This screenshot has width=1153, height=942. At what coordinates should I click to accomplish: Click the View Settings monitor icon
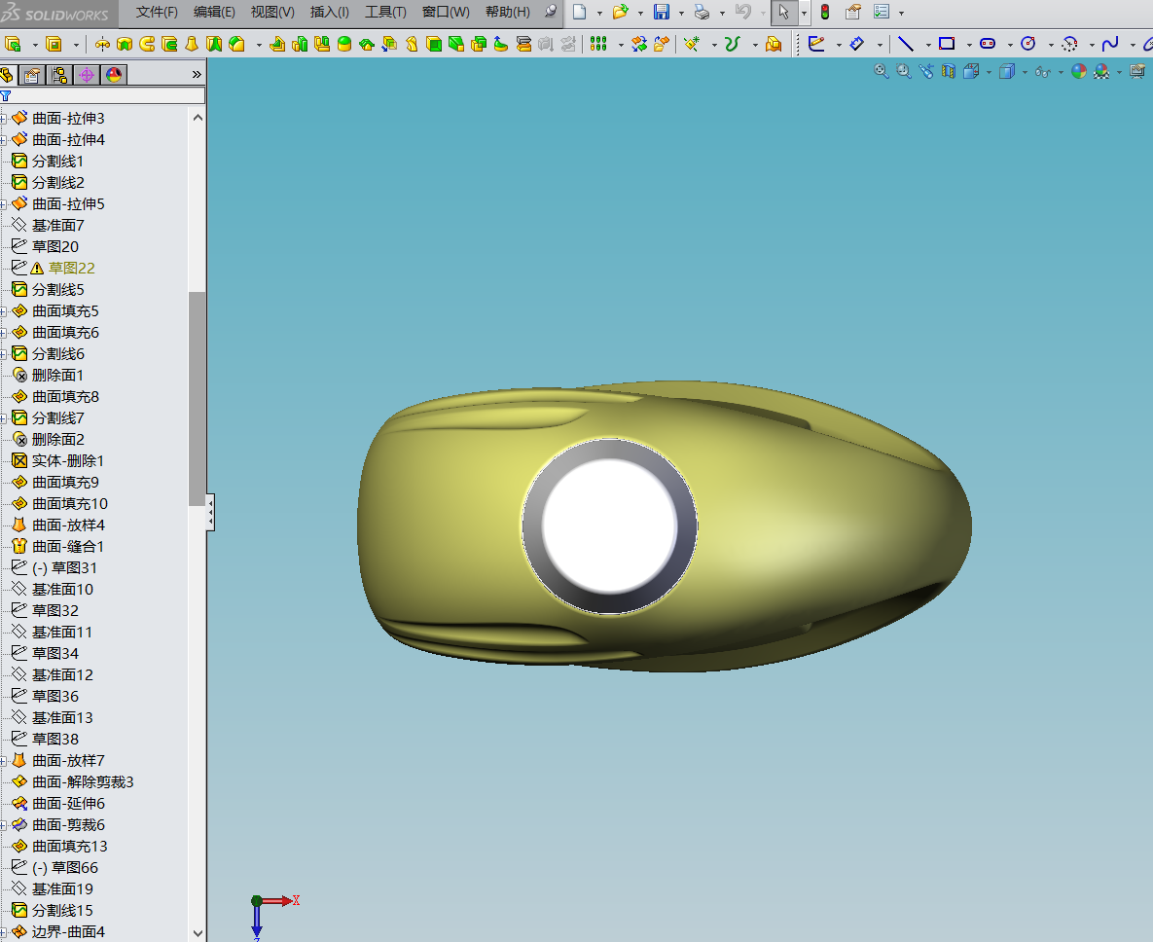tap(1137, 71)
